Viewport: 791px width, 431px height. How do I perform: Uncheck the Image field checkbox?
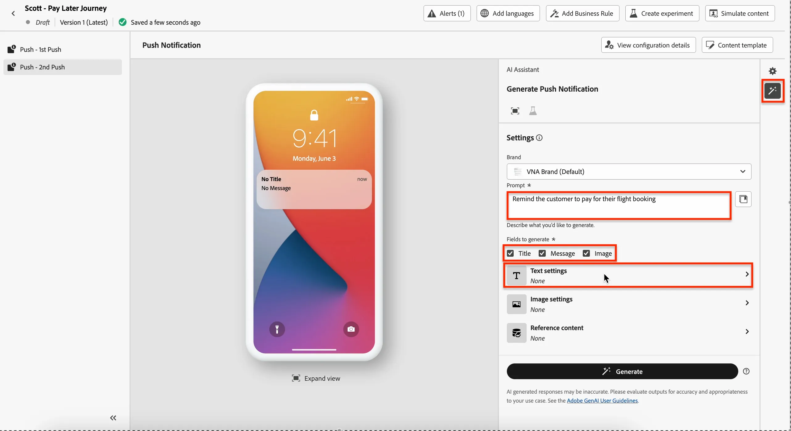coord(586,253)
